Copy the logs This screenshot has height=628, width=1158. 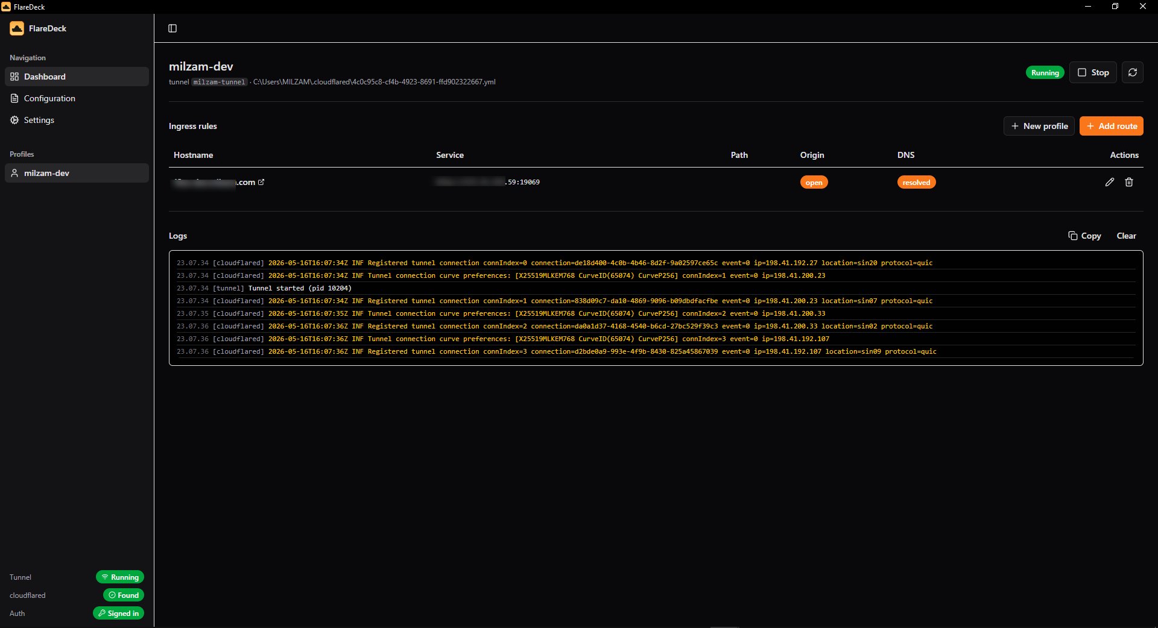tap(1084, 236)
